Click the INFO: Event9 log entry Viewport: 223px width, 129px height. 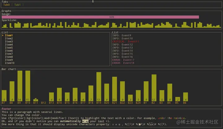(x=122, y=35)
